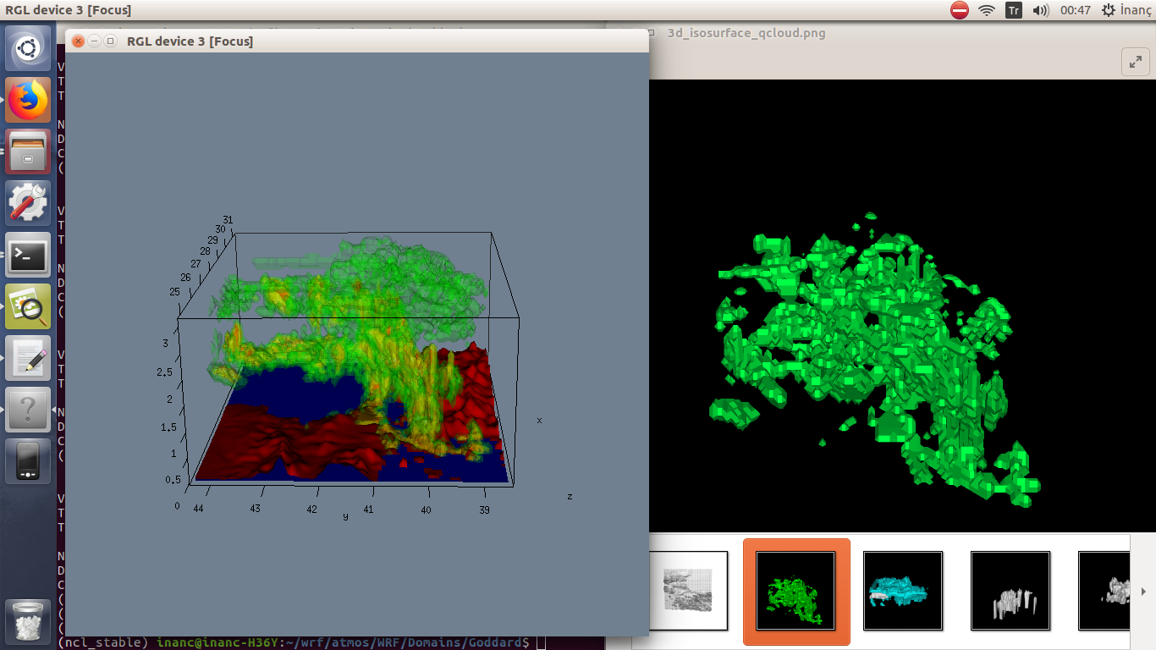Launch Firefox from the dock
Image resolution: width=1156 pixels, height=650 pixels.
tap(29, 101)
